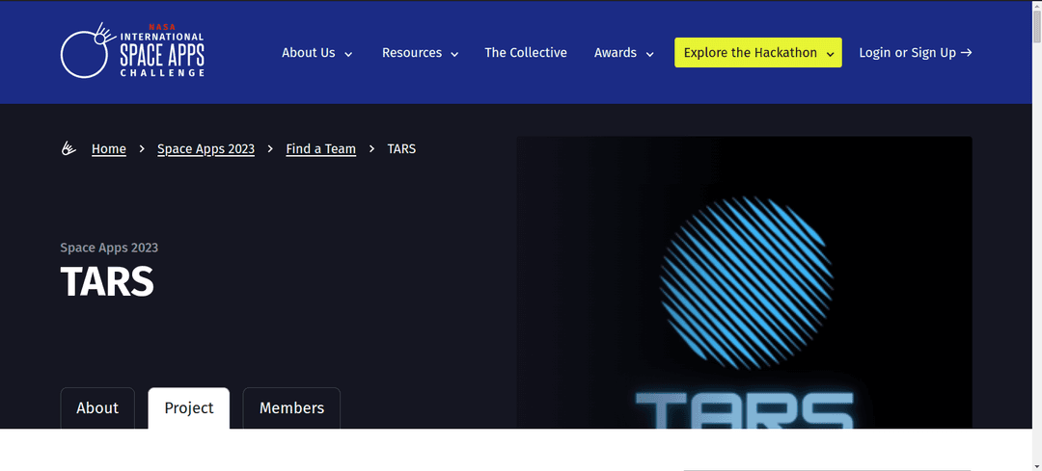
Task: Click the NASA Space Apps Challenge logo
Action: pyautogui.click(x=132, y=50)
